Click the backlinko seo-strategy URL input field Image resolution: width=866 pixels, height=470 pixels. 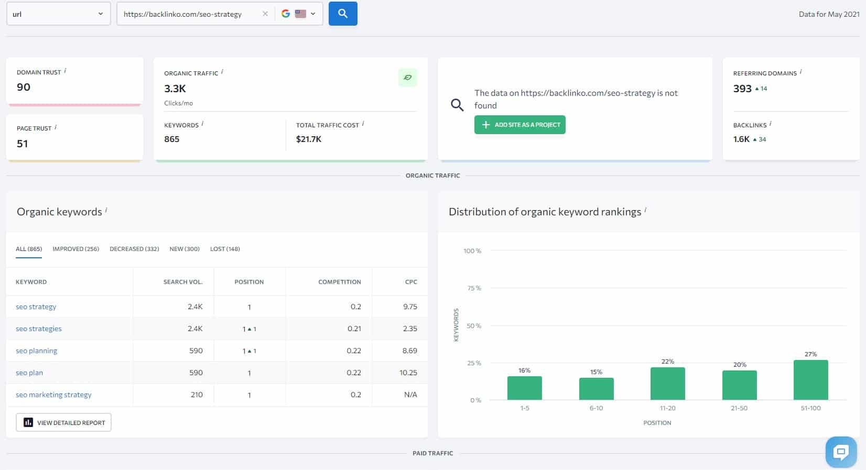tap(190, 14)
